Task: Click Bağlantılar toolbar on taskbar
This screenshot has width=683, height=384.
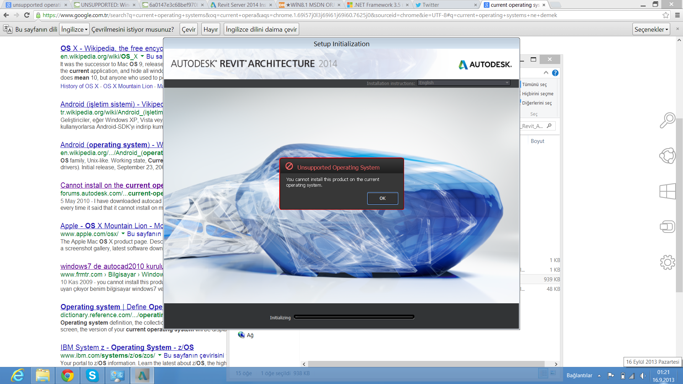Action: tap(579, 375)
